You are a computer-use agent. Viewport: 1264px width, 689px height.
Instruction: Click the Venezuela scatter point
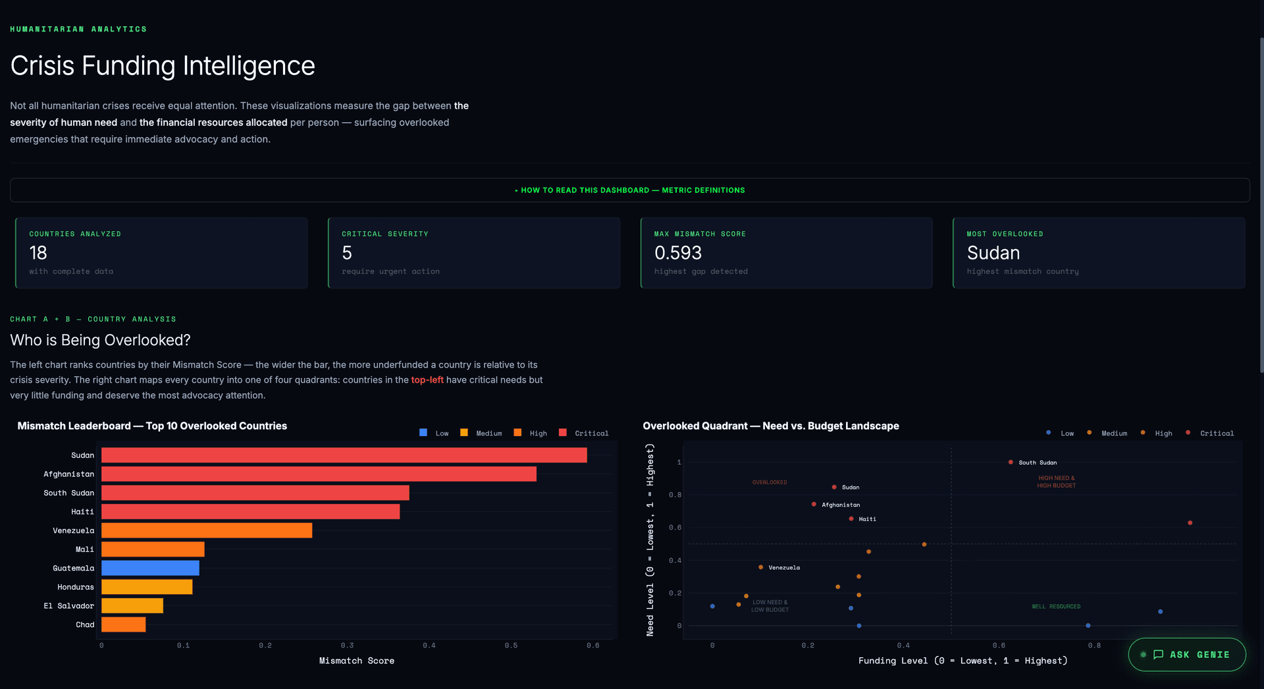click(761, 566)
